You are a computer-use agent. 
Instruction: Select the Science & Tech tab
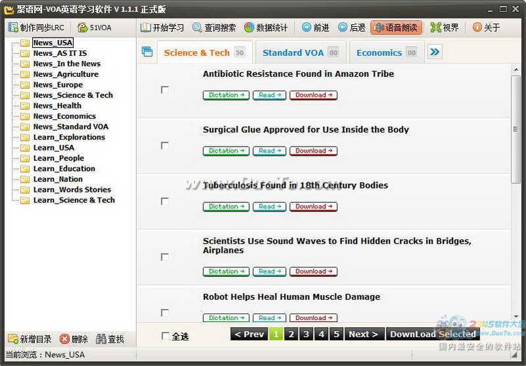(204, 53)
